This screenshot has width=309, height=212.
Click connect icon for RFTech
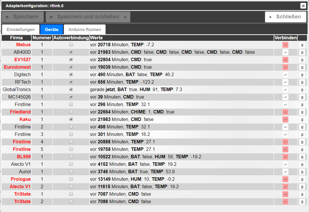(x=285, y=82)
